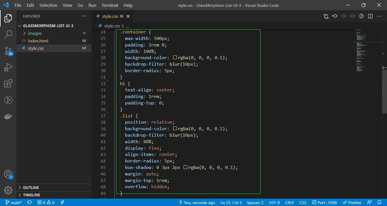Image resolution: width=387 pixels, height=206 pixels.
Task: Open the Manage gear settings menu
Action: click(x=8, y=190)
